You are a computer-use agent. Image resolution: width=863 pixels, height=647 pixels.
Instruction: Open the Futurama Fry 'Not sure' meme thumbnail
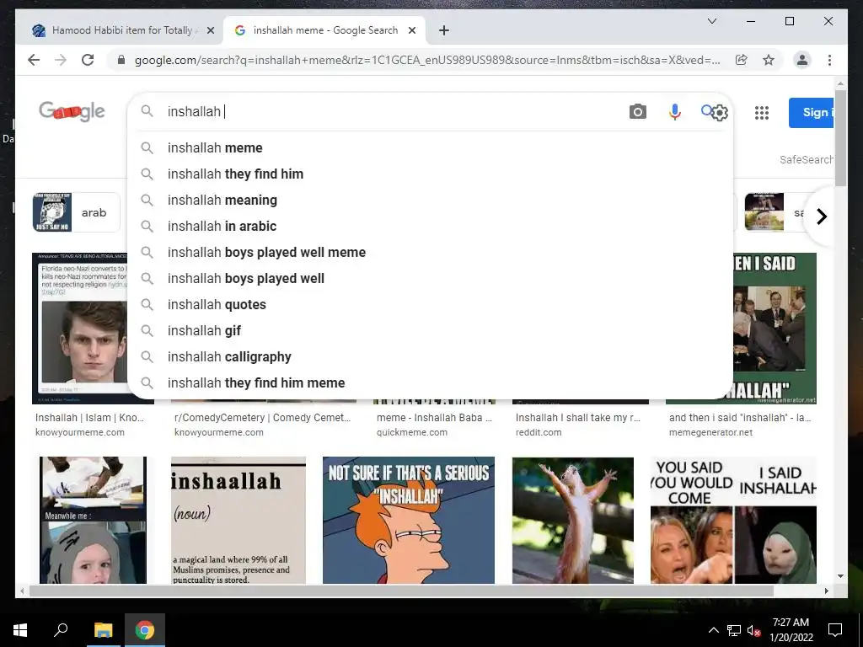click(x=409, y=520)
